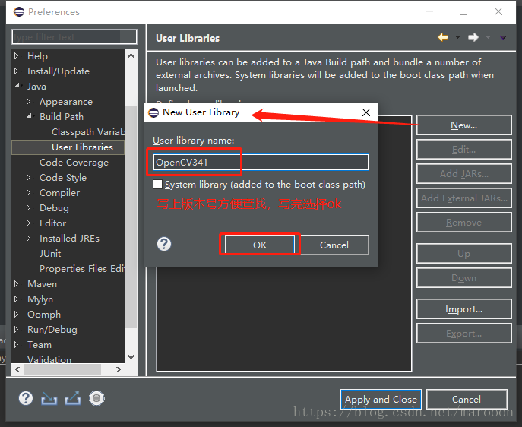Image resolution: width=522 pixels, height=427 pixels.
Task: Click the forward navigation arrow icon
Action: (473, 37)
